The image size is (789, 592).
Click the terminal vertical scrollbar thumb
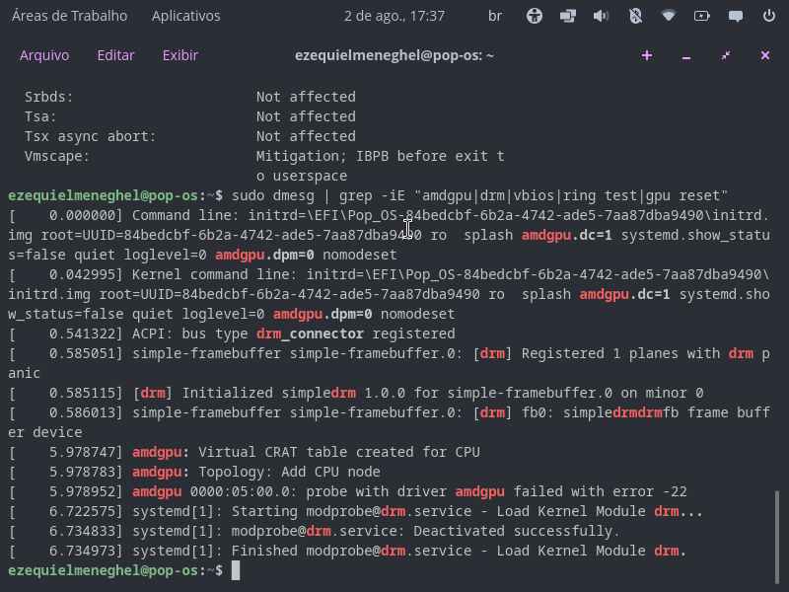(777, 538)
